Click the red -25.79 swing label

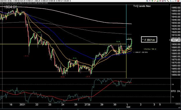[x=88, y=77]
